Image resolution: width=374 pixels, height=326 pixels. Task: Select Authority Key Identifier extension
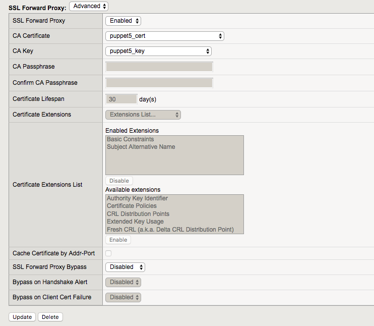[137, 198]
